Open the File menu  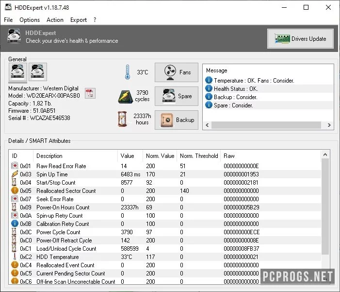click(x=8, y=20)
